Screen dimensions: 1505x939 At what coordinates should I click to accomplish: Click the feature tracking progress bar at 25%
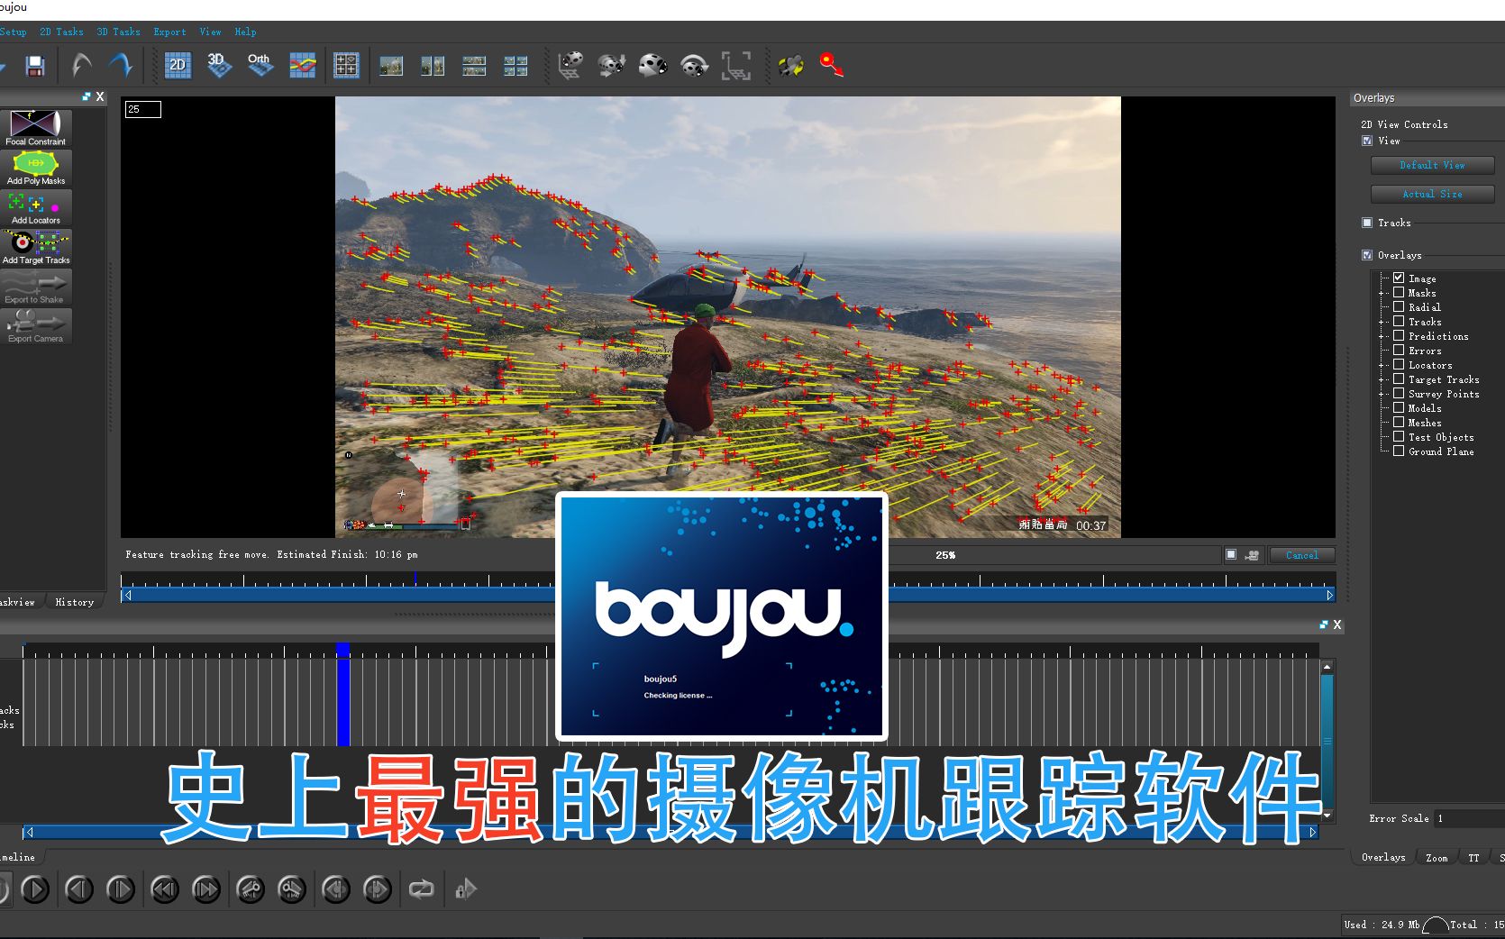[944, 555]
